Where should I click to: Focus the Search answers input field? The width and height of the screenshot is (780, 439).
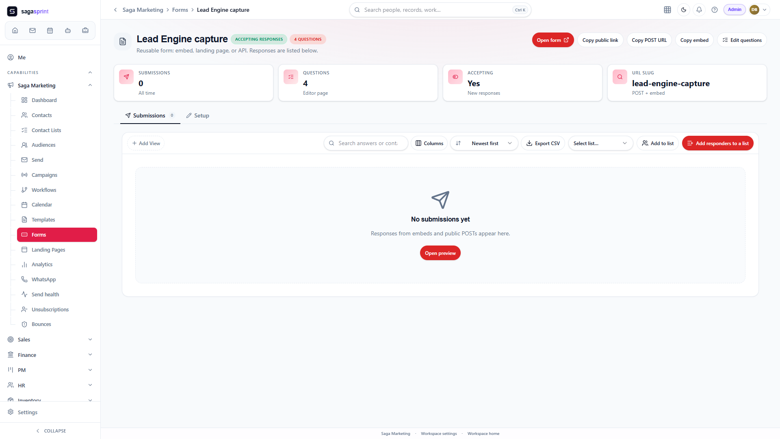(x=366, y=143)
